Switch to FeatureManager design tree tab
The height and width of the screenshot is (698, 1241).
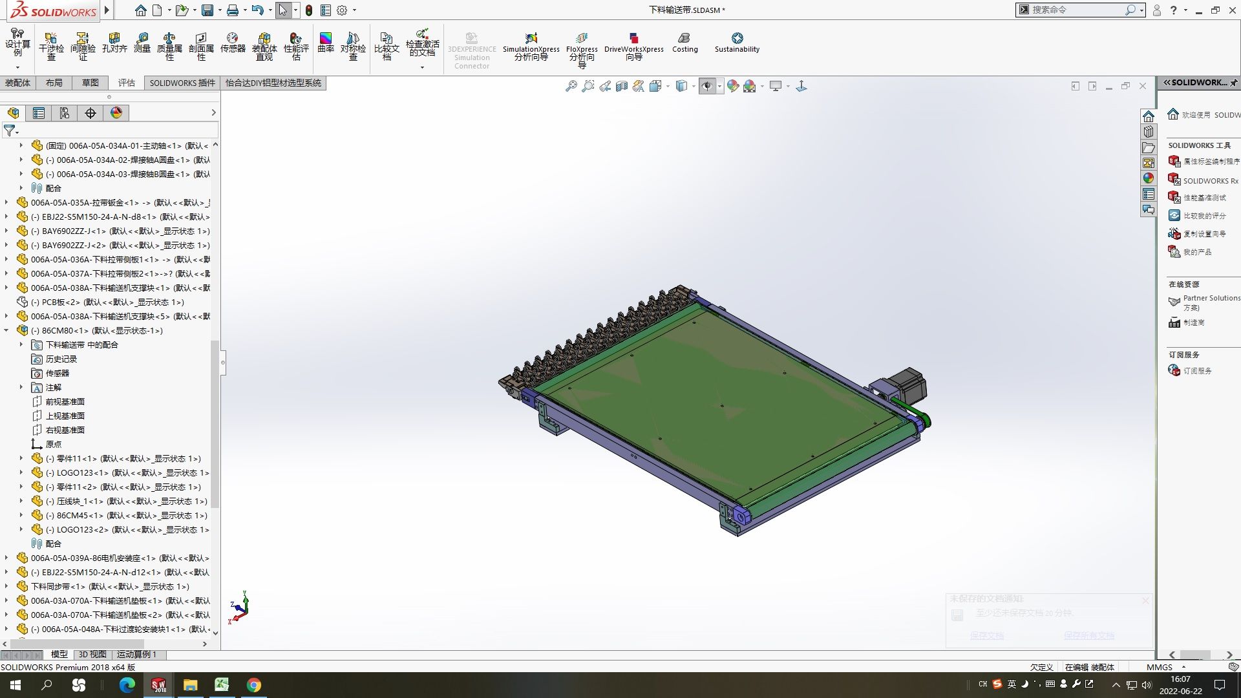[x=13, y=113]
